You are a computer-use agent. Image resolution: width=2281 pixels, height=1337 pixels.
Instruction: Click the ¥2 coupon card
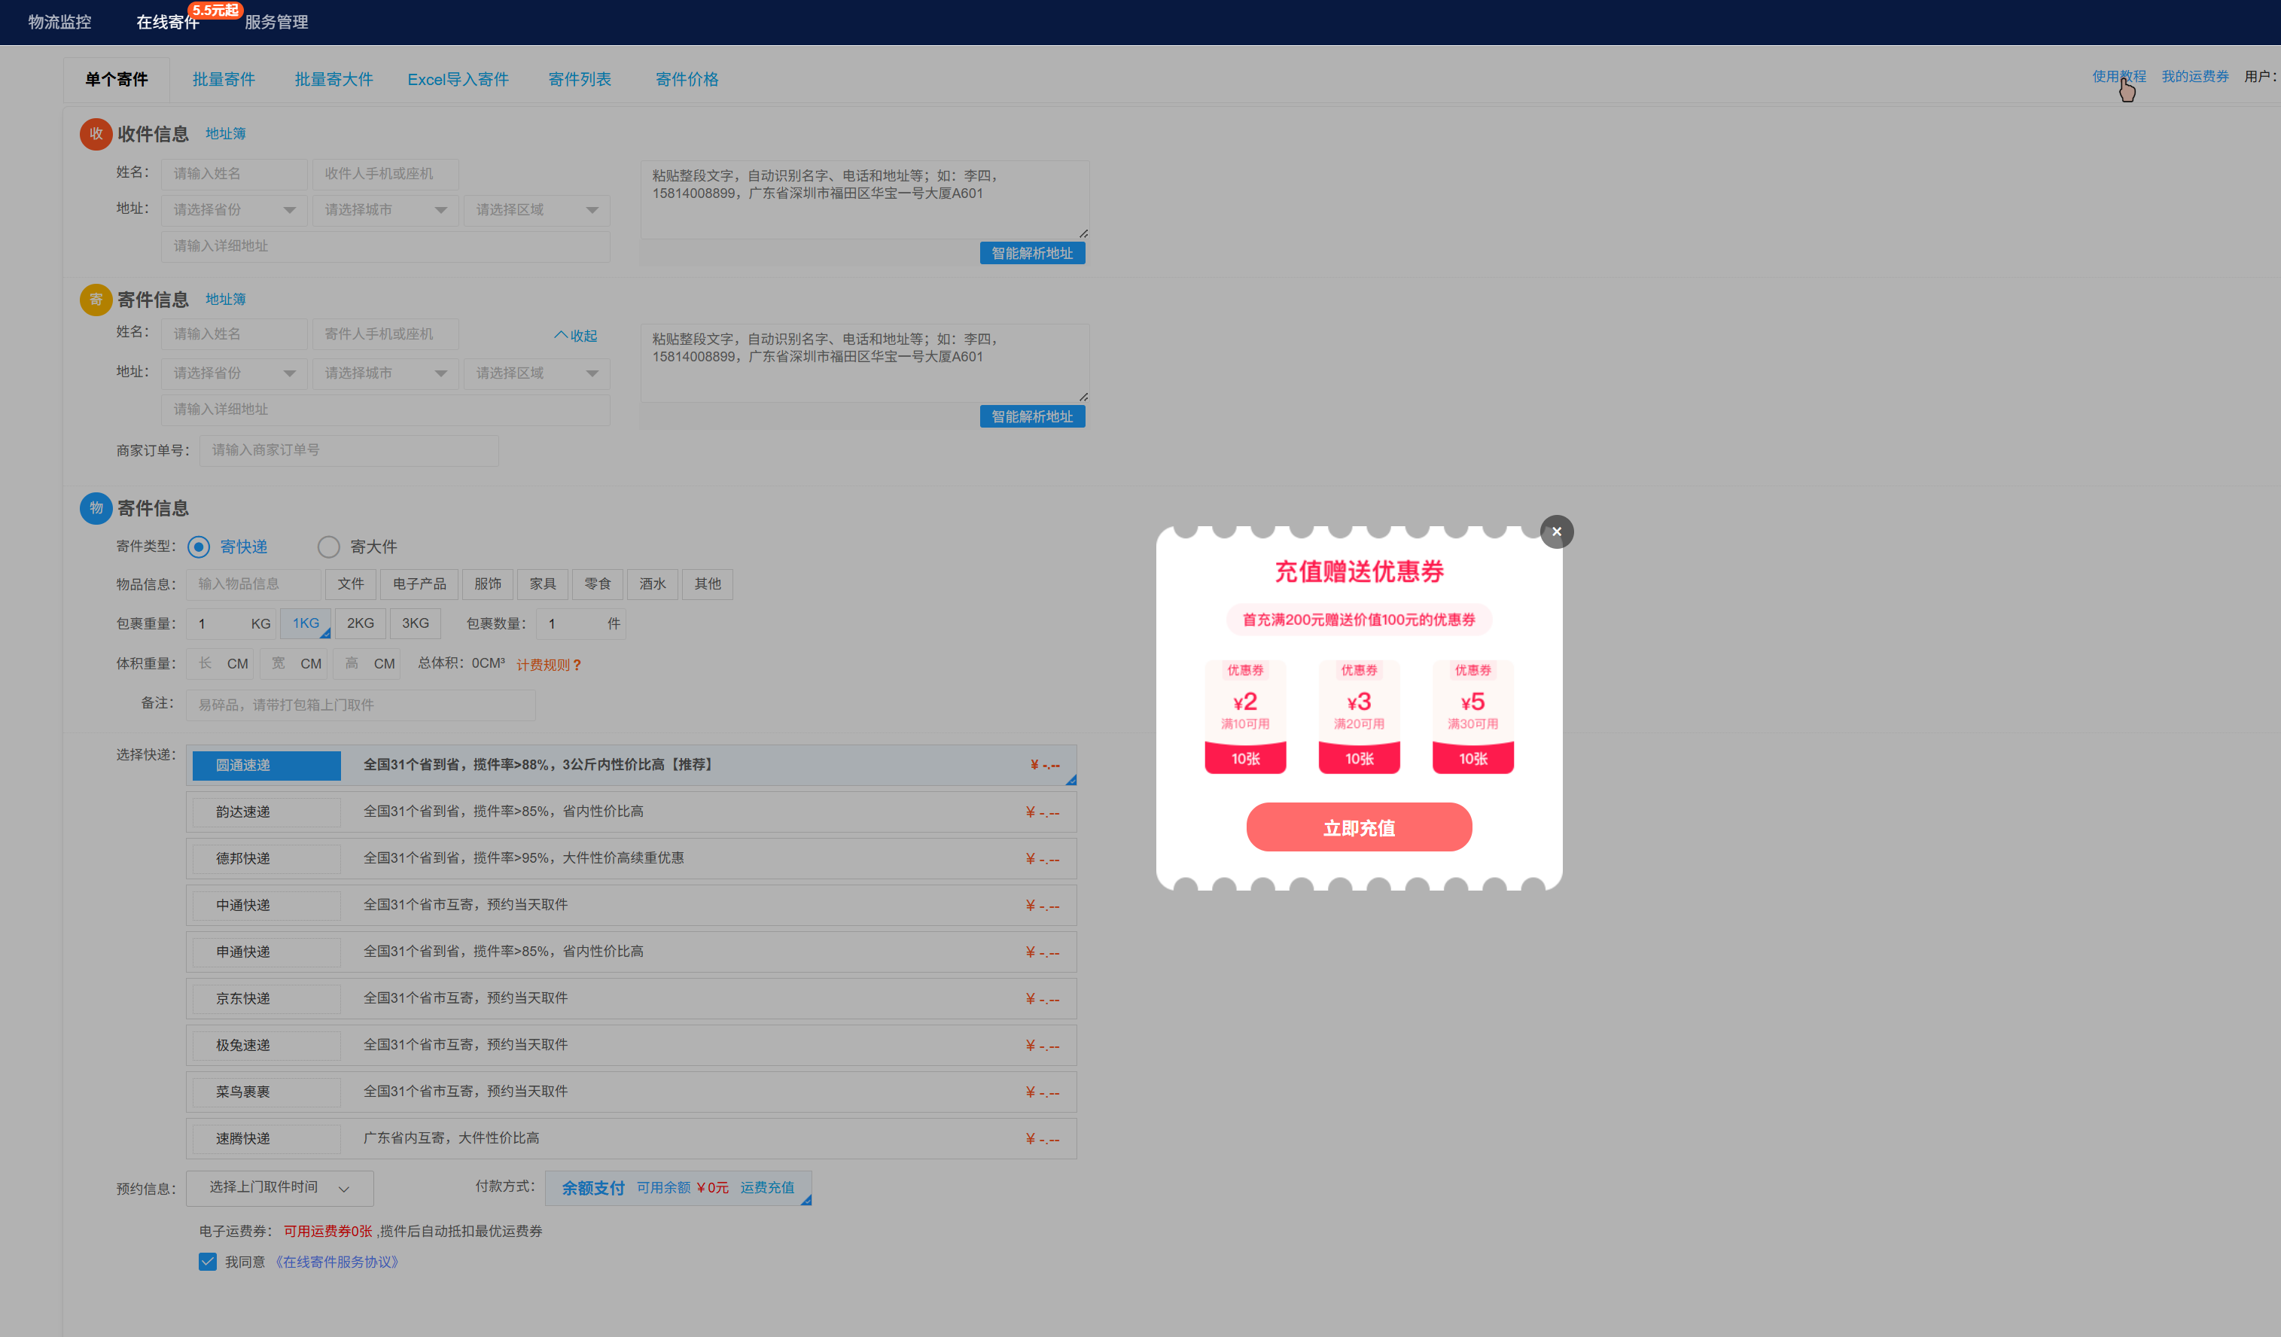pos(1244,716)
